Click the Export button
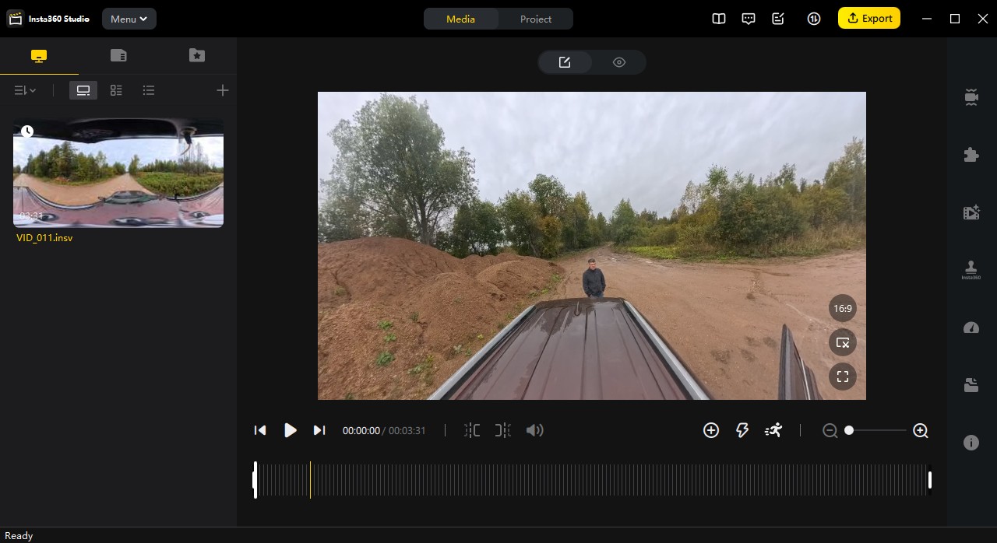 pos(868,19)
